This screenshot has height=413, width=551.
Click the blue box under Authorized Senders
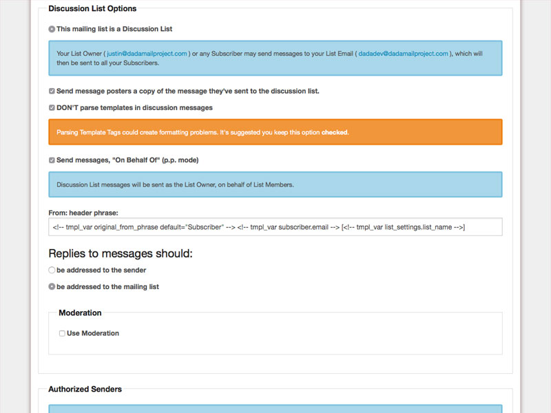[x=275, y=408]
